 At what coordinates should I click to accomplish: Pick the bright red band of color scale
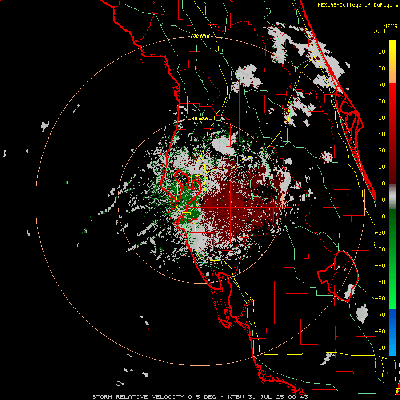tap(392, 97)
